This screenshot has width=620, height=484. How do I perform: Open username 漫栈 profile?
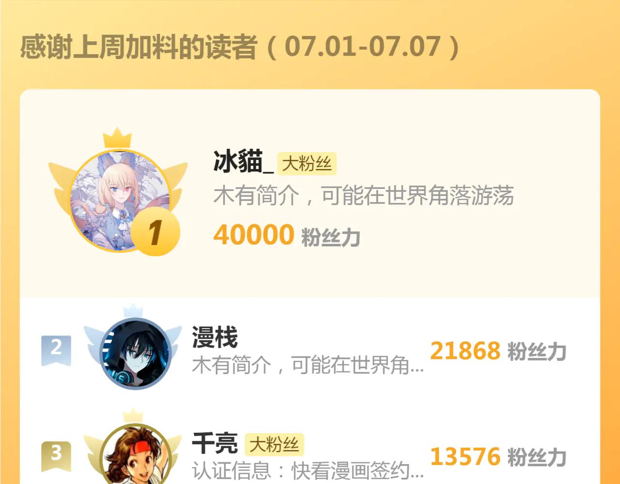click(x=215, y=337)
